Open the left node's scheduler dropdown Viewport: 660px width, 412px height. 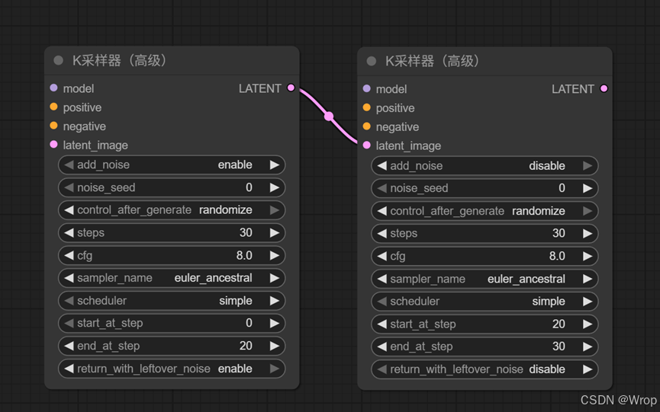(172, 301)
